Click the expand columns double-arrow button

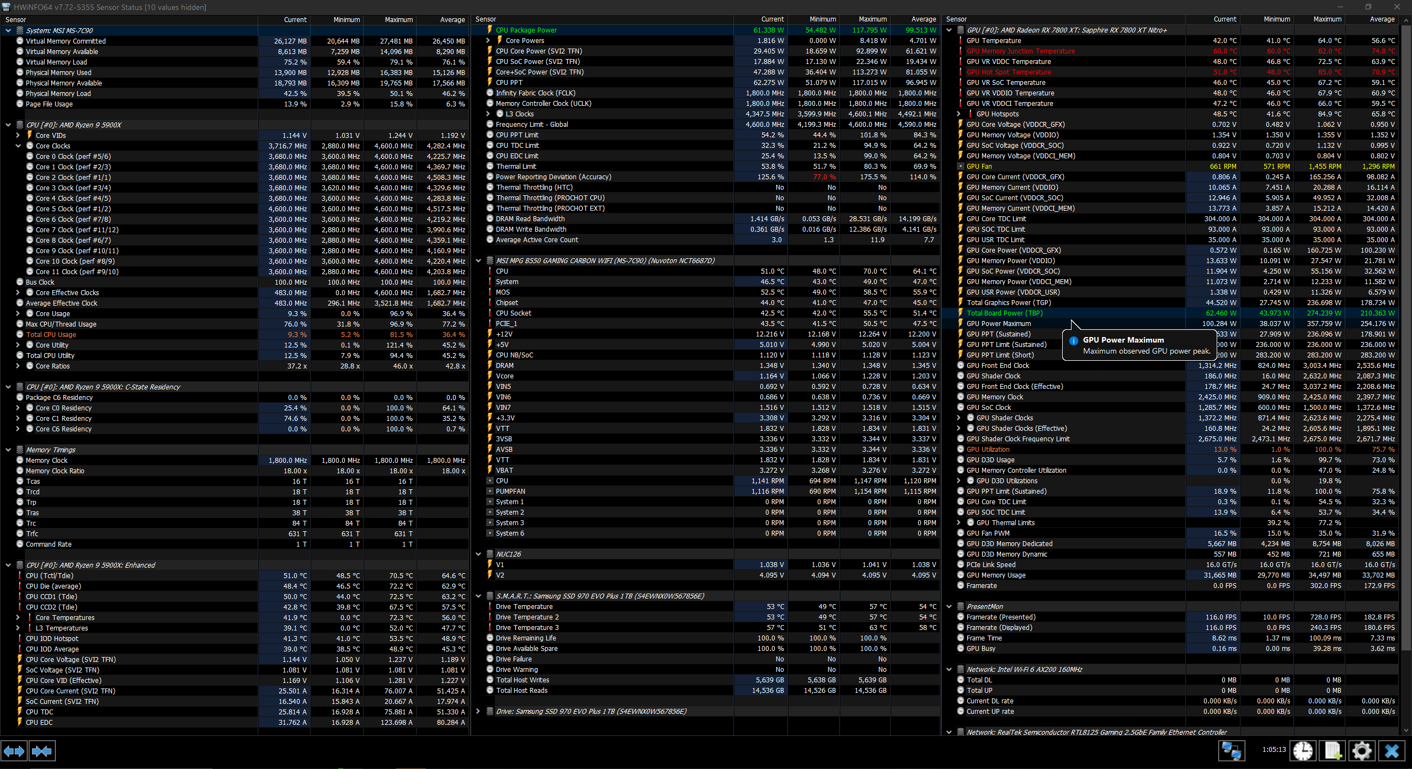pos(14,751)
